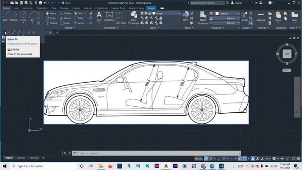Expand the Modify panel

coord(69,28)
